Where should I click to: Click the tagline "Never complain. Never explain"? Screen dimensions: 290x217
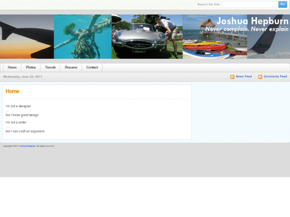(247, 29)
